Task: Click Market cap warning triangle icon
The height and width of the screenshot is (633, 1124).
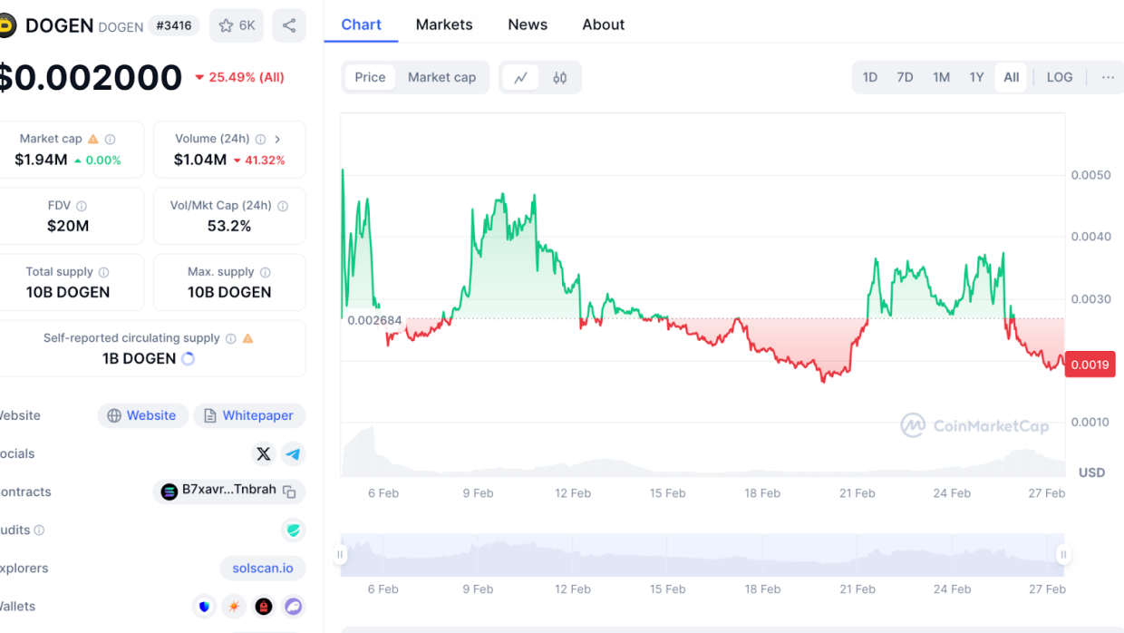Action: click(93, 139)
